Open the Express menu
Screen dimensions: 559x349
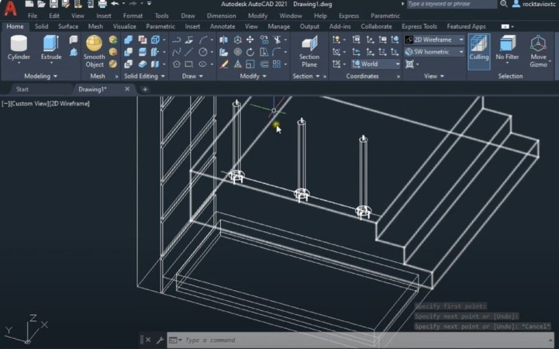[x=349, y=16]
